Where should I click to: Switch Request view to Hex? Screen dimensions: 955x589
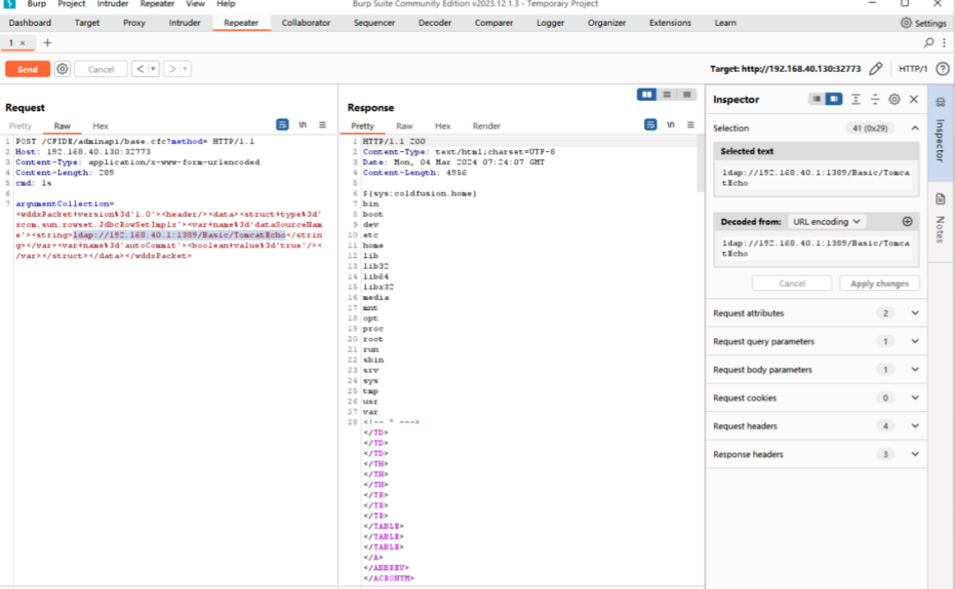(x=100, y=126)
